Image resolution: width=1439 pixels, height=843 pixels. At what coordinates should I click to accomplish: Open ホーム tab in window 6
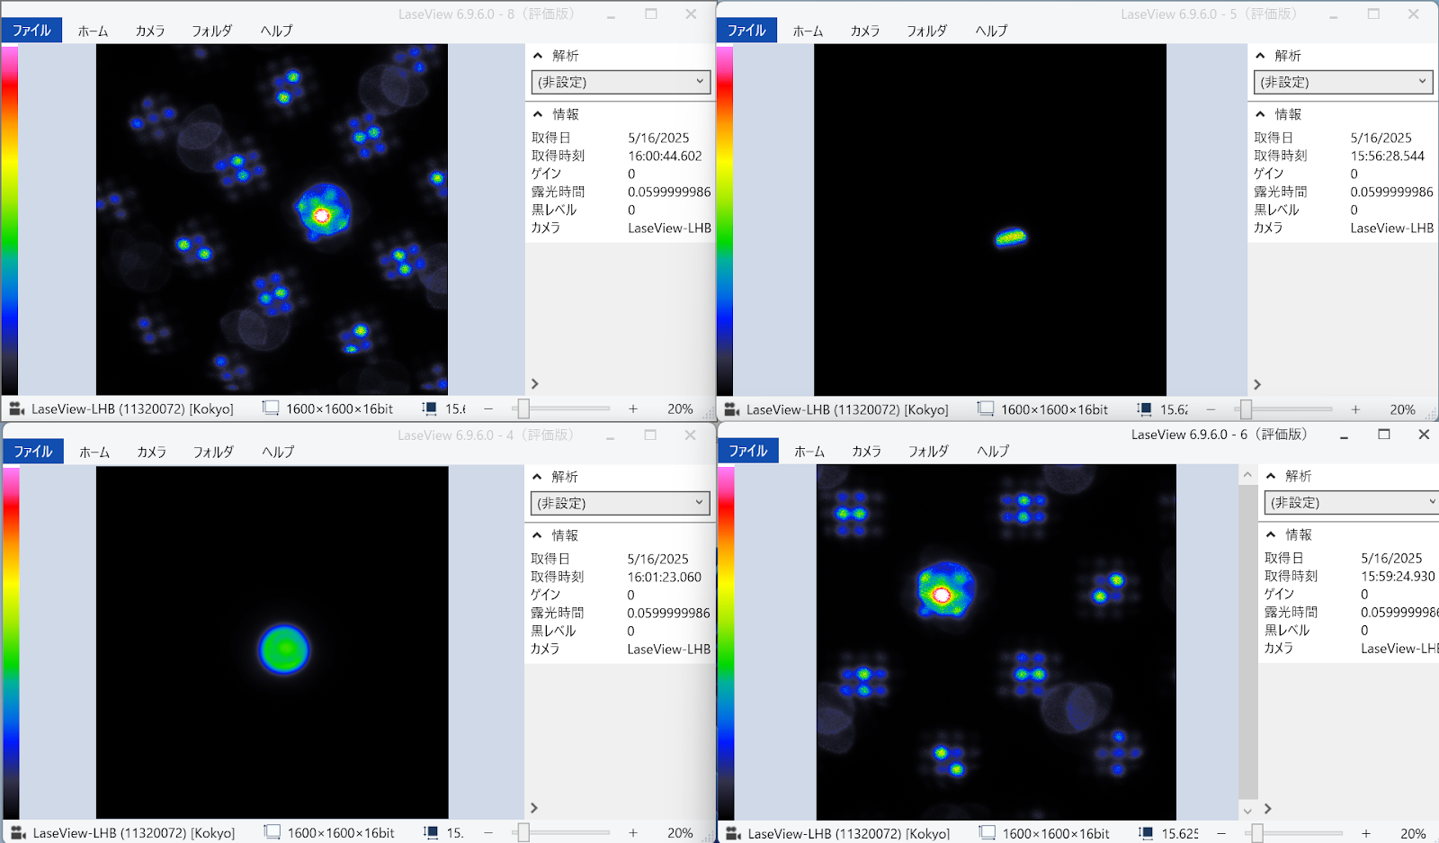point(809,451)
